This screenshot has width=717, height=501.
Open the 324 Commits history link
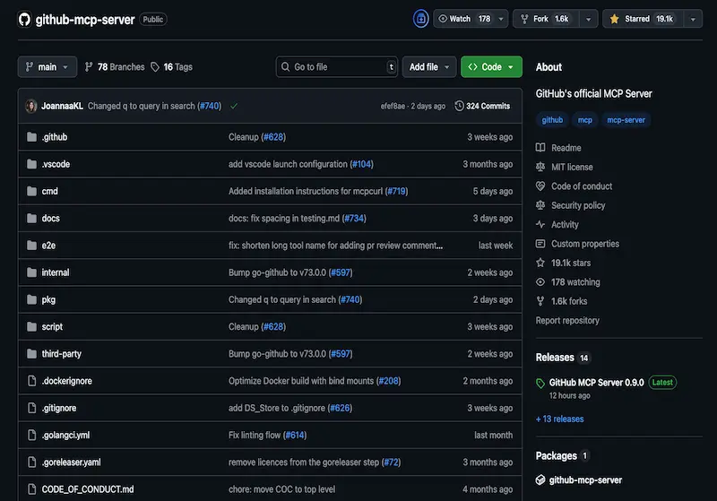(x=482, y=106)
